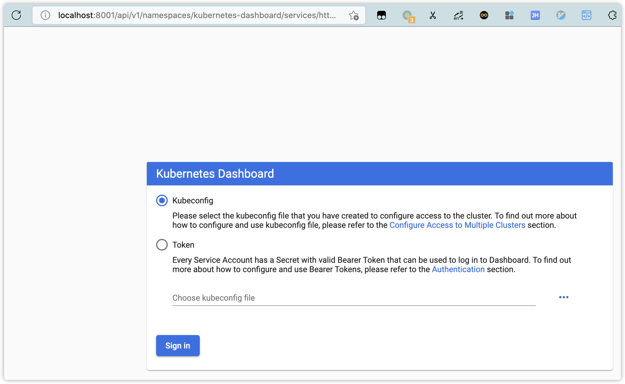
Task: Select the Kubeconfig radio button
Action: click(x=162, y=200)
